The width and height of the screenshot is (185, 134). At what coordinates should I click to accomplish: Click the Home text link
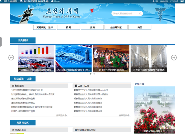click(57, 1)
